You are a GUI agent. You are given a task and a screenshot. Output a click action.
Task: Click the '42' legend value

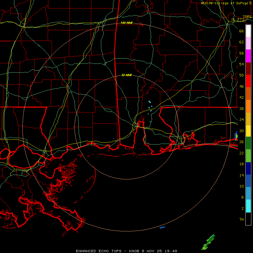(241, 98)
